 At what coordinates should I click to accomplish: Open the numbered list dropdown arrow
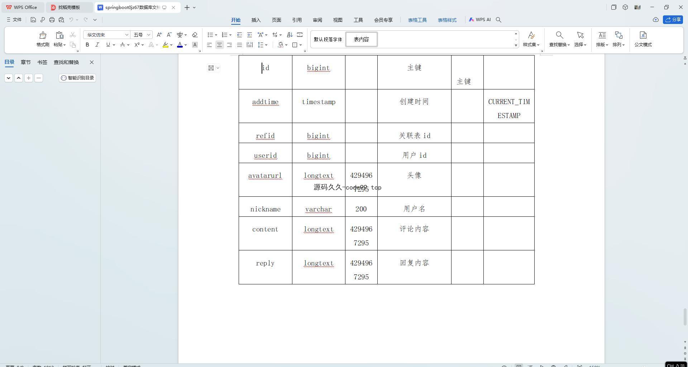coord(230,35)
